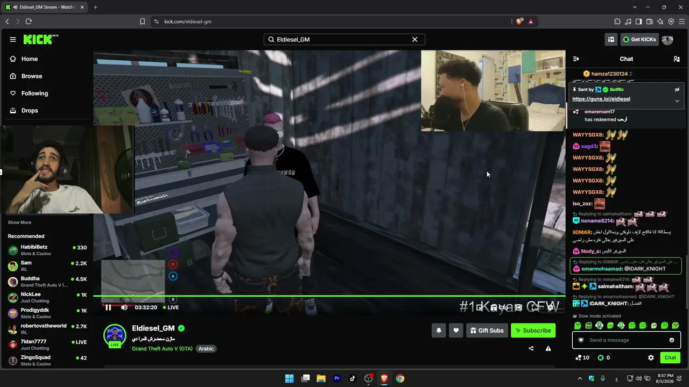The height and width of the screenshot is (387, 689).
Task: Follow with the heart button
Action: click(x=456, y=330)
